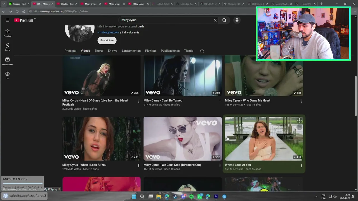Open the Windows Start menu
Image resolution: width=358 pixels, height=201 pixels.
click(134, 197)
